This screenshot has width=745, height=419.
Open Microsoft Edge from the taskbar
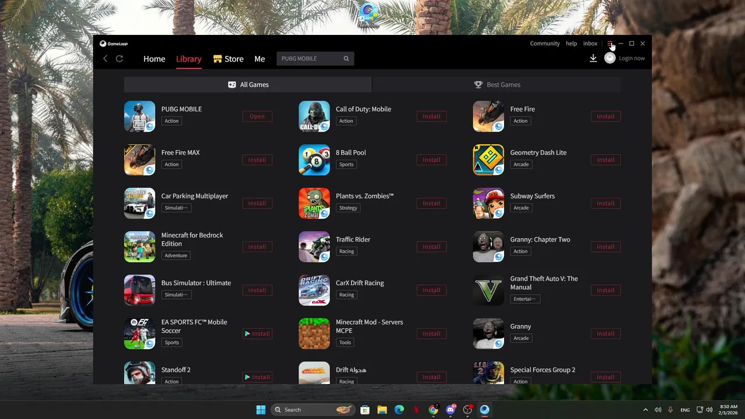(399, 410)
